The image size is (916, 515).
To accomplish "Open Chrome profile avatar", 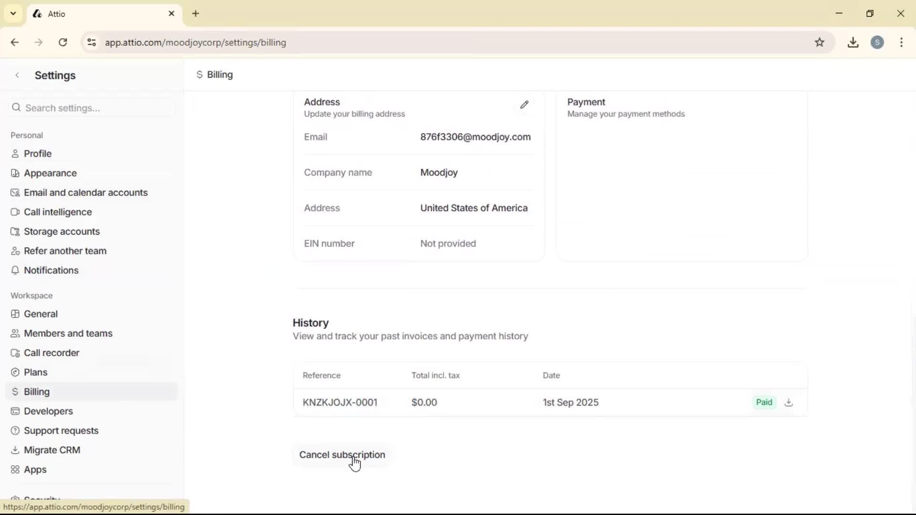I will pos(877,42).
